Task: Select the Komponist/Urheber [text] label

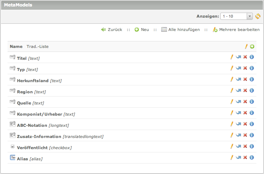Action: pyautogui.click(x=46, y=114)
